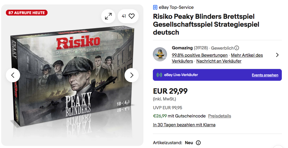Click Gomazing seller avatar

point(160,54)
